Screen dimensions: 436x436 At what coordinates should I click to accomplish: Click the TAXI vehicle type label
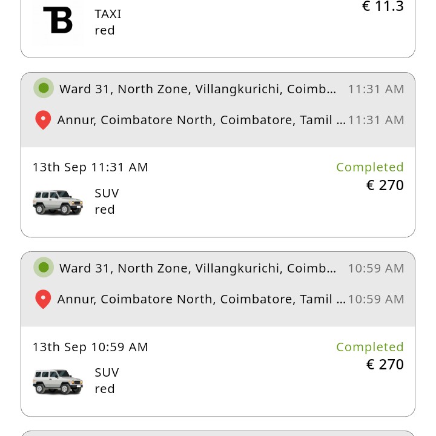(x=108, y=14)
